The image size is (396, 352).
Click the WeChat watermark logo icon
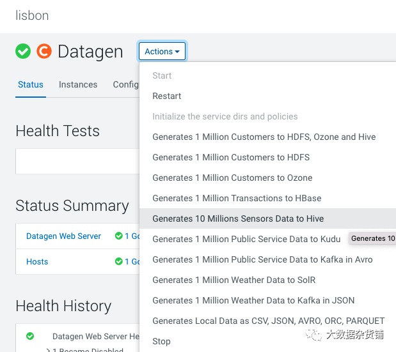pyautogui.click(x=314, y=335)
